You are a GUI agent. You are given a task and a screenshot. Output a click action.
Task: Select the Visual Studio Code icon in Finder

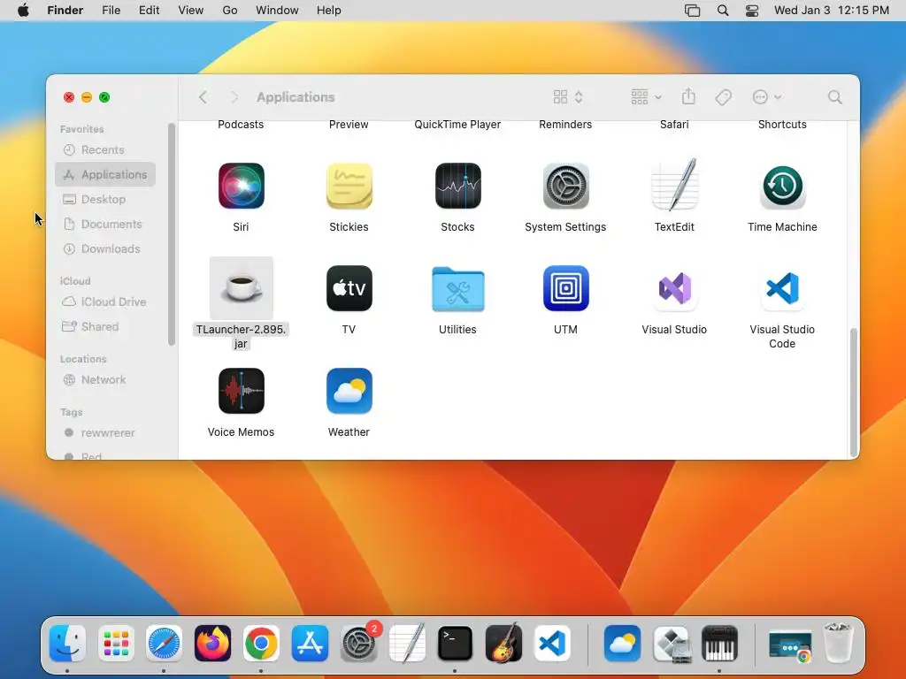(782, 288)
